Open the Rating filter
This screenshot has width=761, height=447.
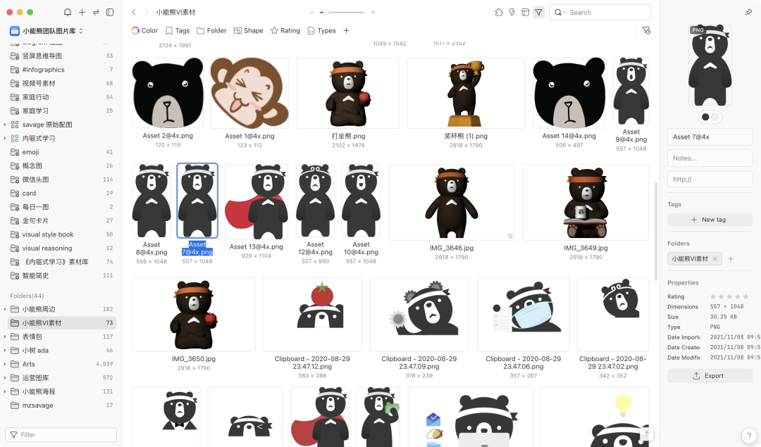pyautogui.click(x=285, y=30)
